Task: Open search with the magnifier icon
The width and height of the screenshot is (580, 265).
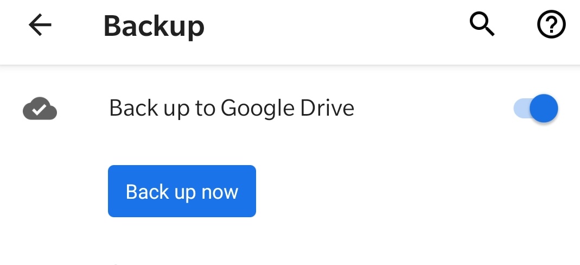Action: [x=482, y=24]
